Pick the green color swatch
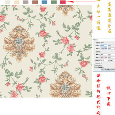The image size is (115, 115). click(54, 2)
